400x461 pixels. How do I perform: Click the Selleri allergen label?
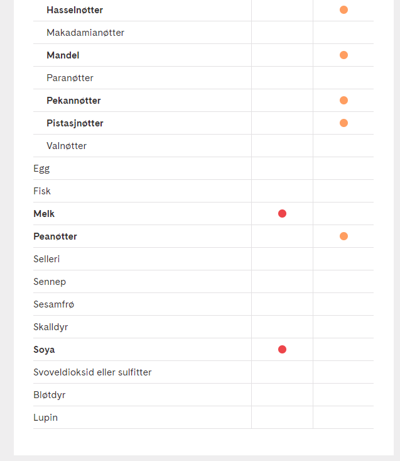tap(46, 259)
